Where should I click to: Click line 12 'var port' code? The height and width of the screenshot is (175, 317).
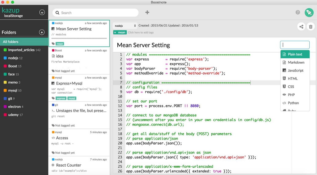click(163, 106)
